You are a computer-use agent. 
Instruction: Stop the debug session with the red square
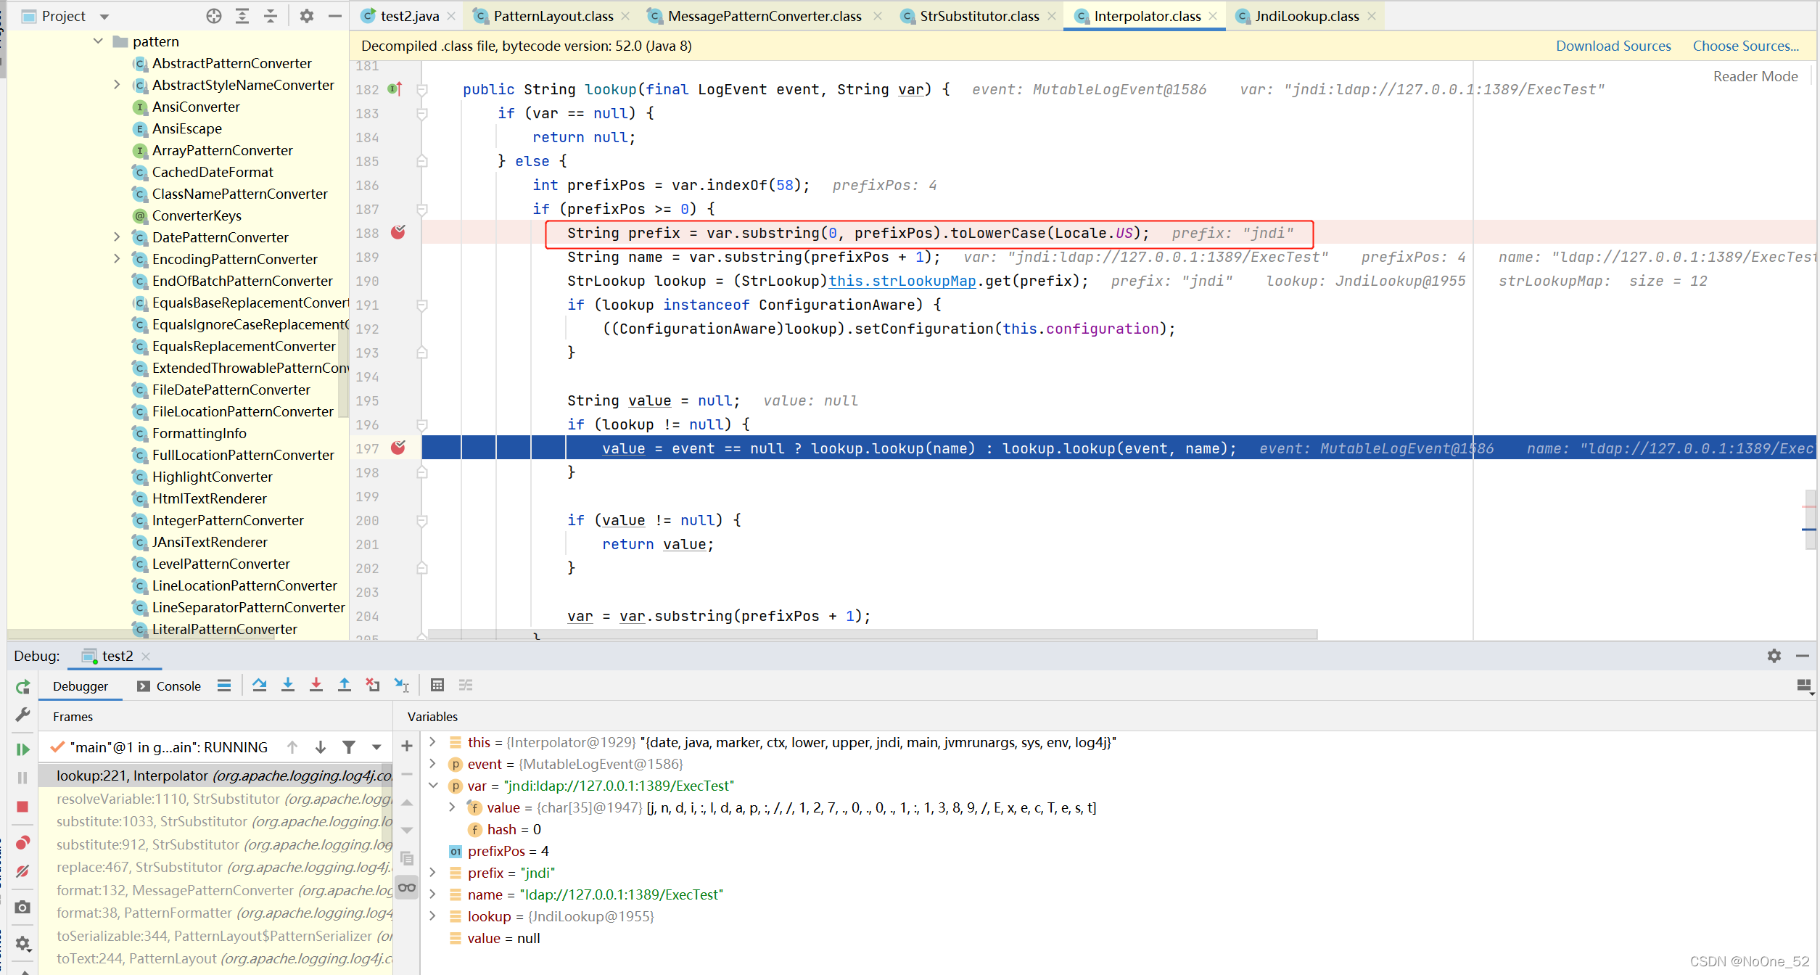(22, 807)
